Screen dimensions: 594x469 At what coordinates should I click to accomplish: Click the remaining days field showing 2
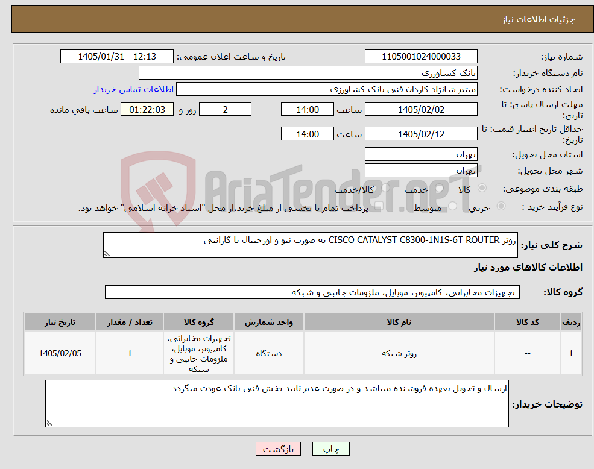(225, 110)
